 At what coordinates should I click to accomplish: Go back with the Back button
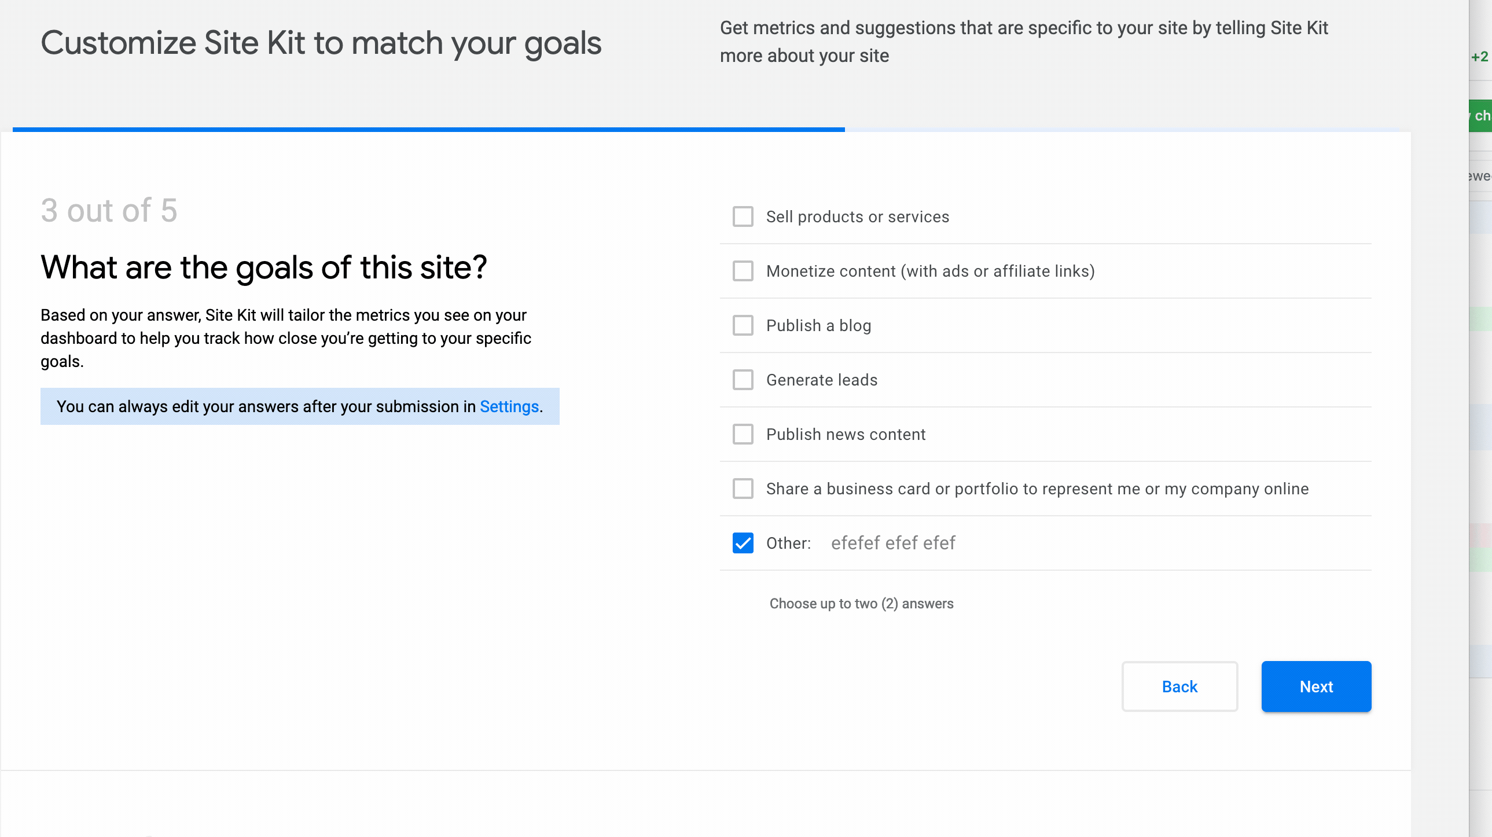(1179, 686)
